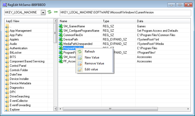Click the SM_GamesName value icon
Screen dimensions: 195x116
click(61, 26)
